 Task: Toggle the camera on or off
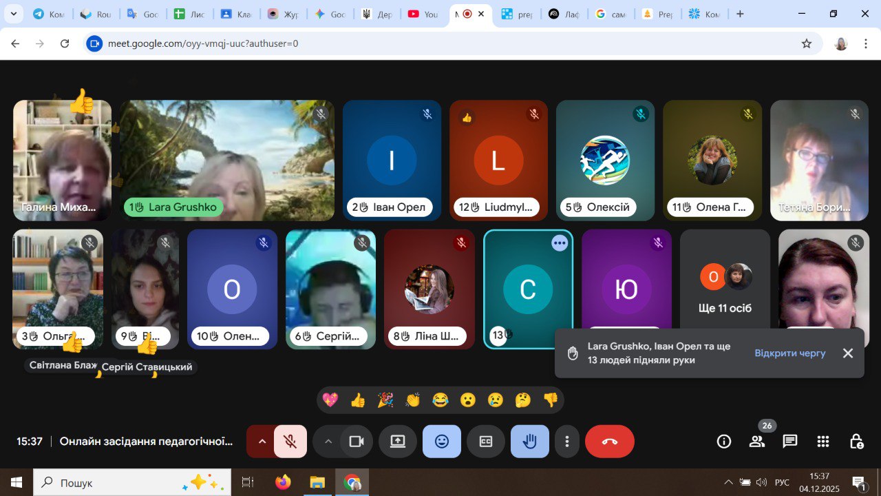(356, 442)
